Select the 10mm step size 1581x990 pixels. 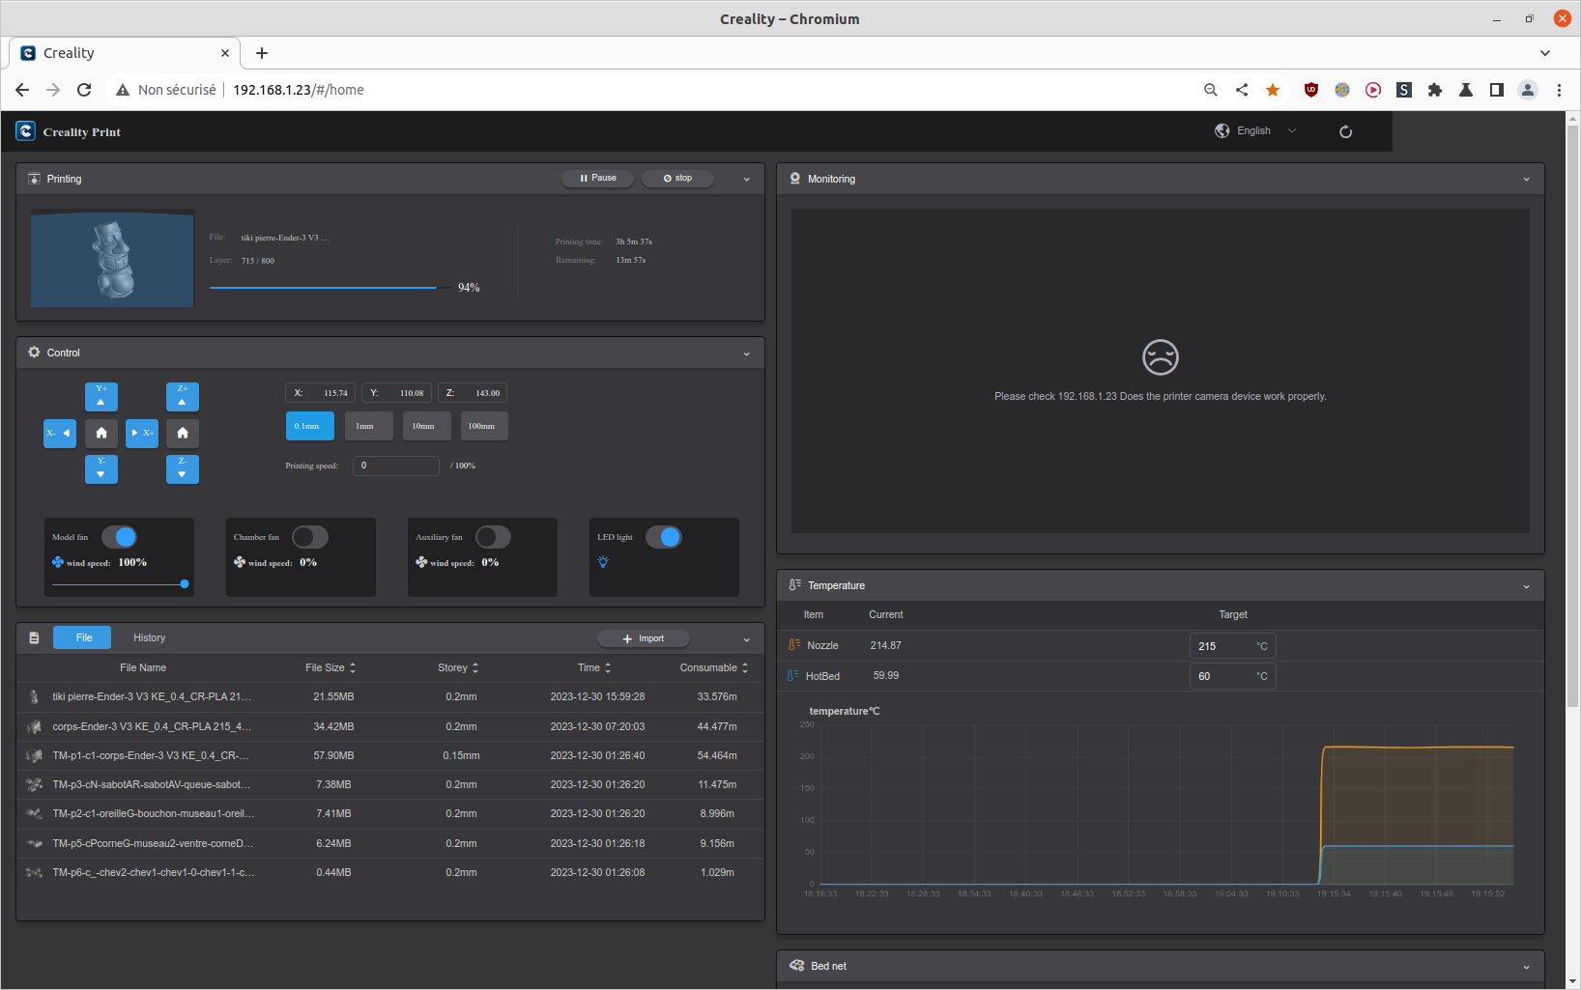(425, 426)
